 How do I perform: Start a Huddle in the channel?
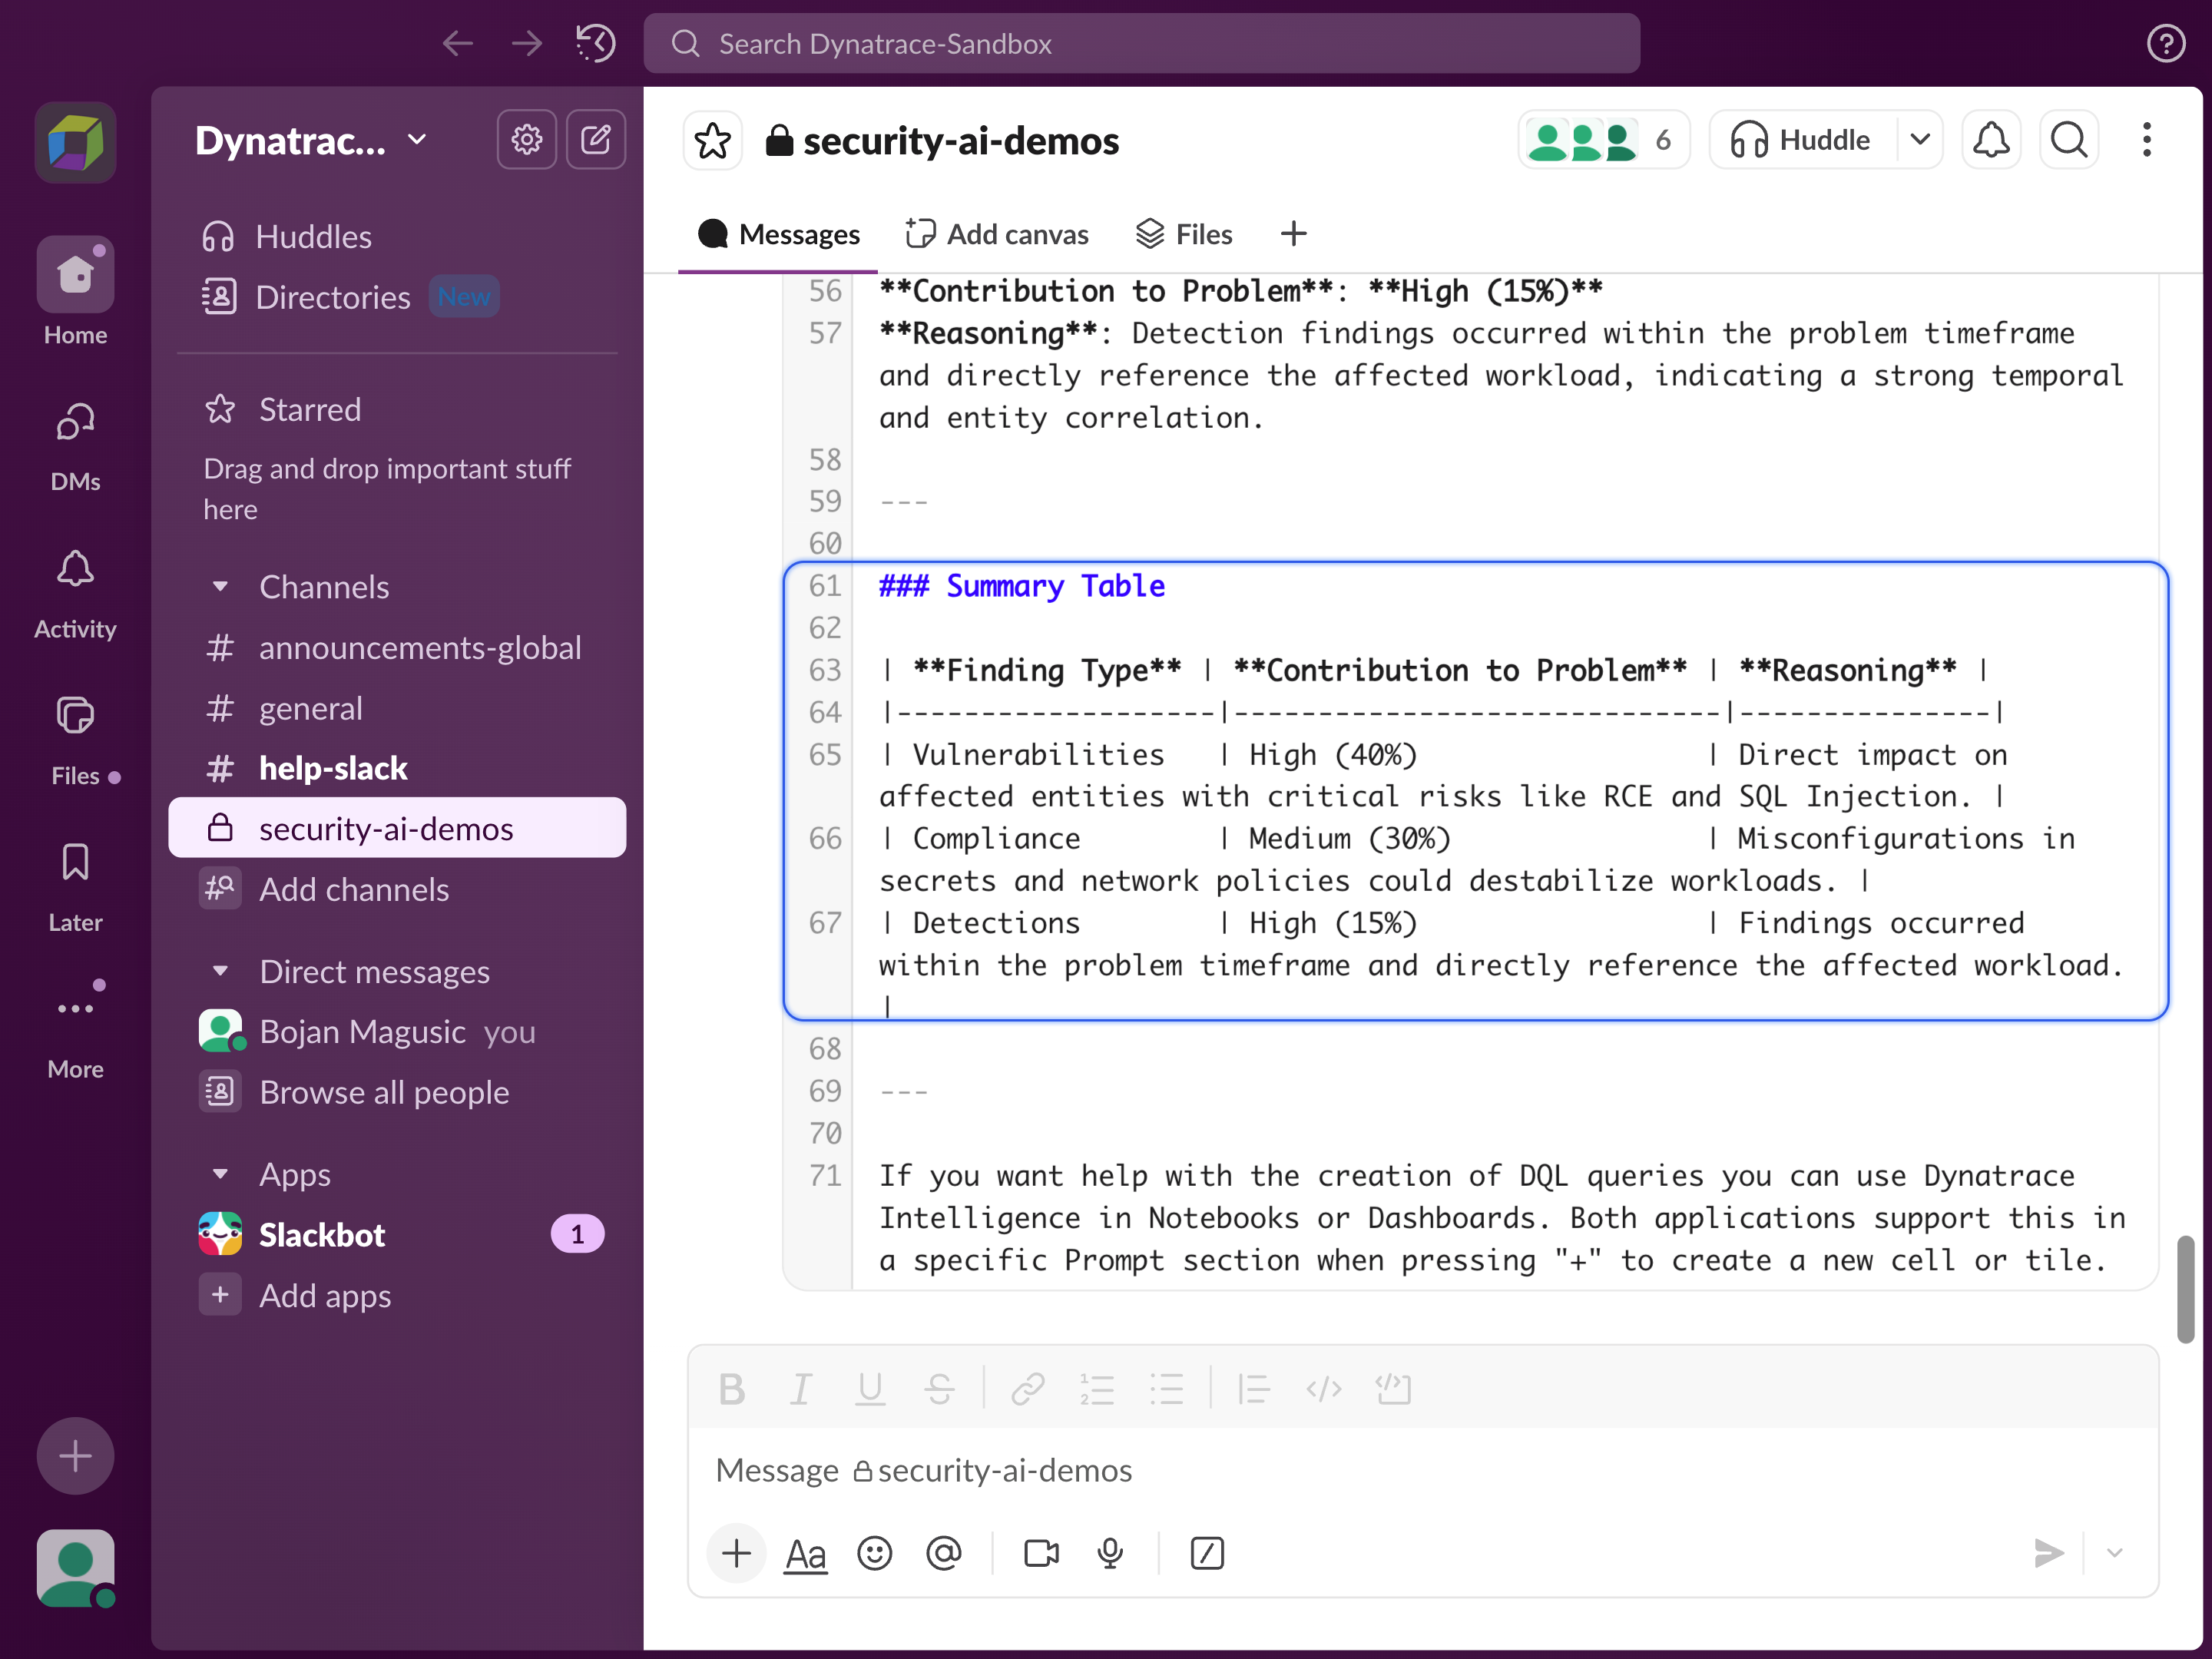(1802, 140)
